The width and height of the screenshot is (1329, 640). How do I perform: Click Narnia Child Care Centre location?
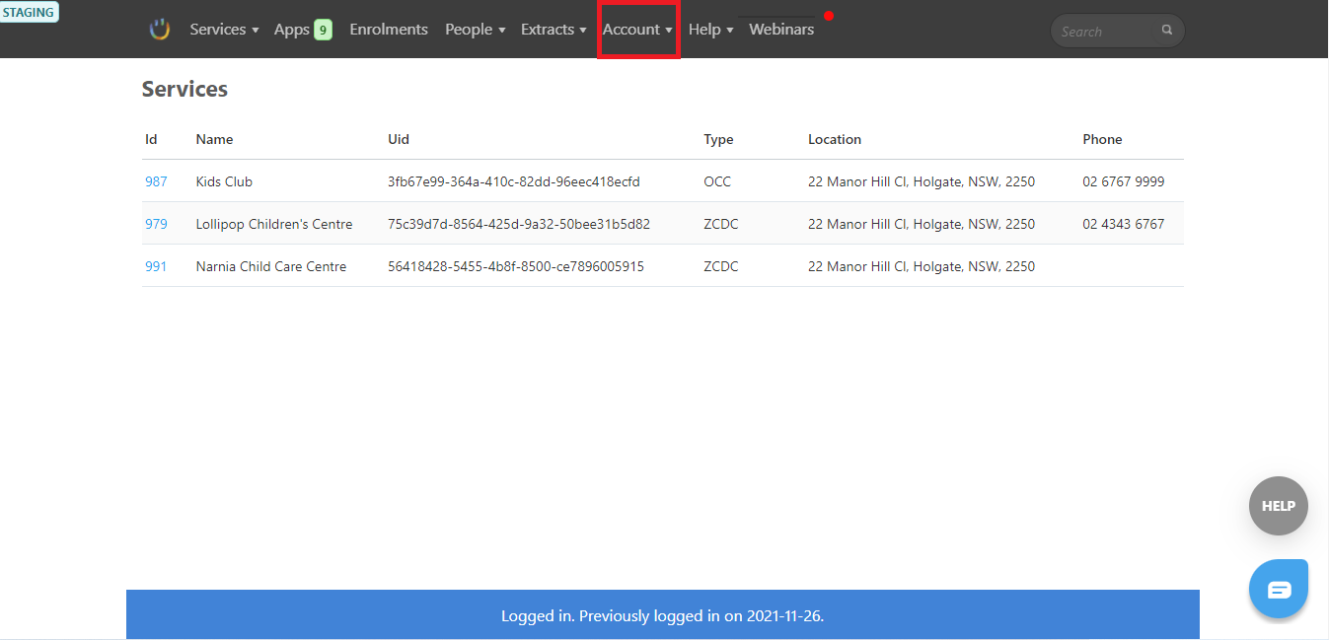pos(922,266)
